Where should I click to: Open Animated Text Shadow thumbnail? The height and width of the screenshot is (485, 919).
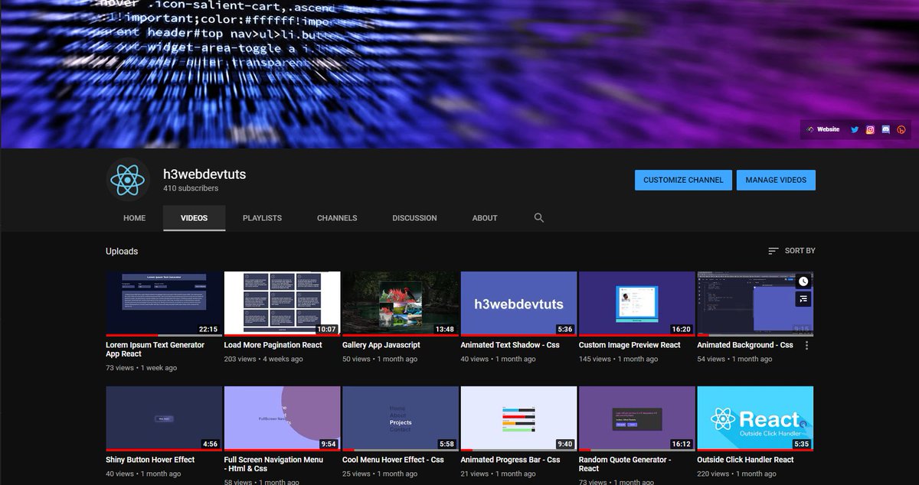point(518,304)
